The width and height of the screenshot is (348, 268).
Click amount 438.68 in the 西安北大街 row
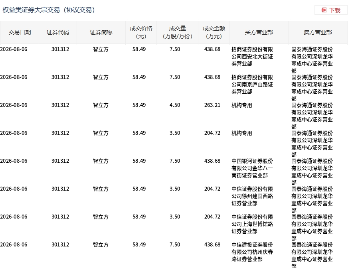tap(212, 49)
